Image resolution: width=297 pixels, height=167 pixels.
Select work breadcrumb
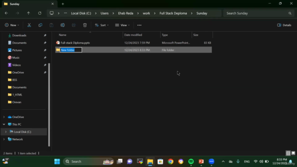(x=146, y=13)
